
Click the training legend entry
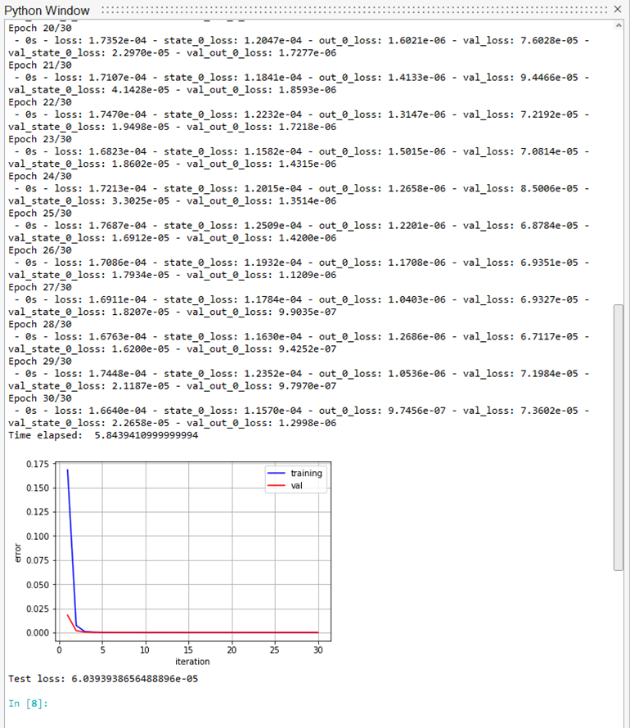coord(306,473)
